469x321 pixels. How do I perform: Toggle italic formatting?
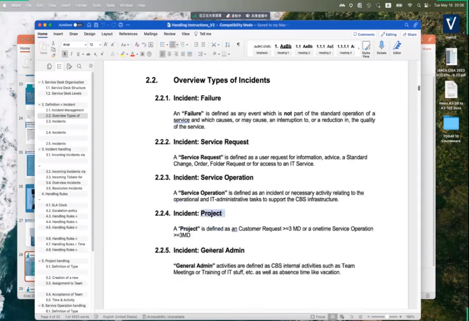72,54
